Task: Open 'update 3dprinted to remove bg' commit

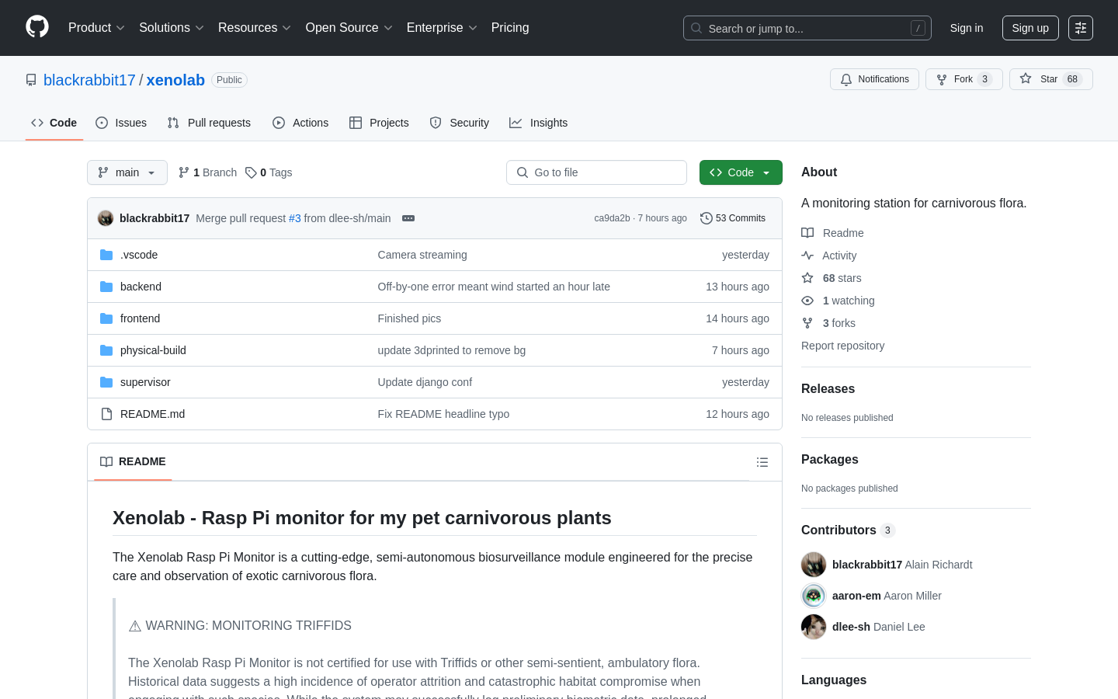Action: pos(452,350)
